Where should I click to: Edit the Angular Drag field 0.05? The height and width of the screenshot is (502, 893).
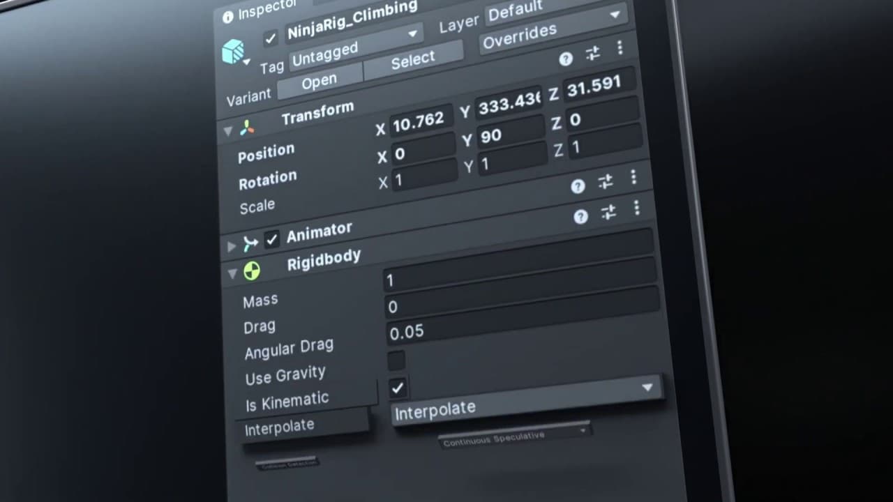point(523,314)
